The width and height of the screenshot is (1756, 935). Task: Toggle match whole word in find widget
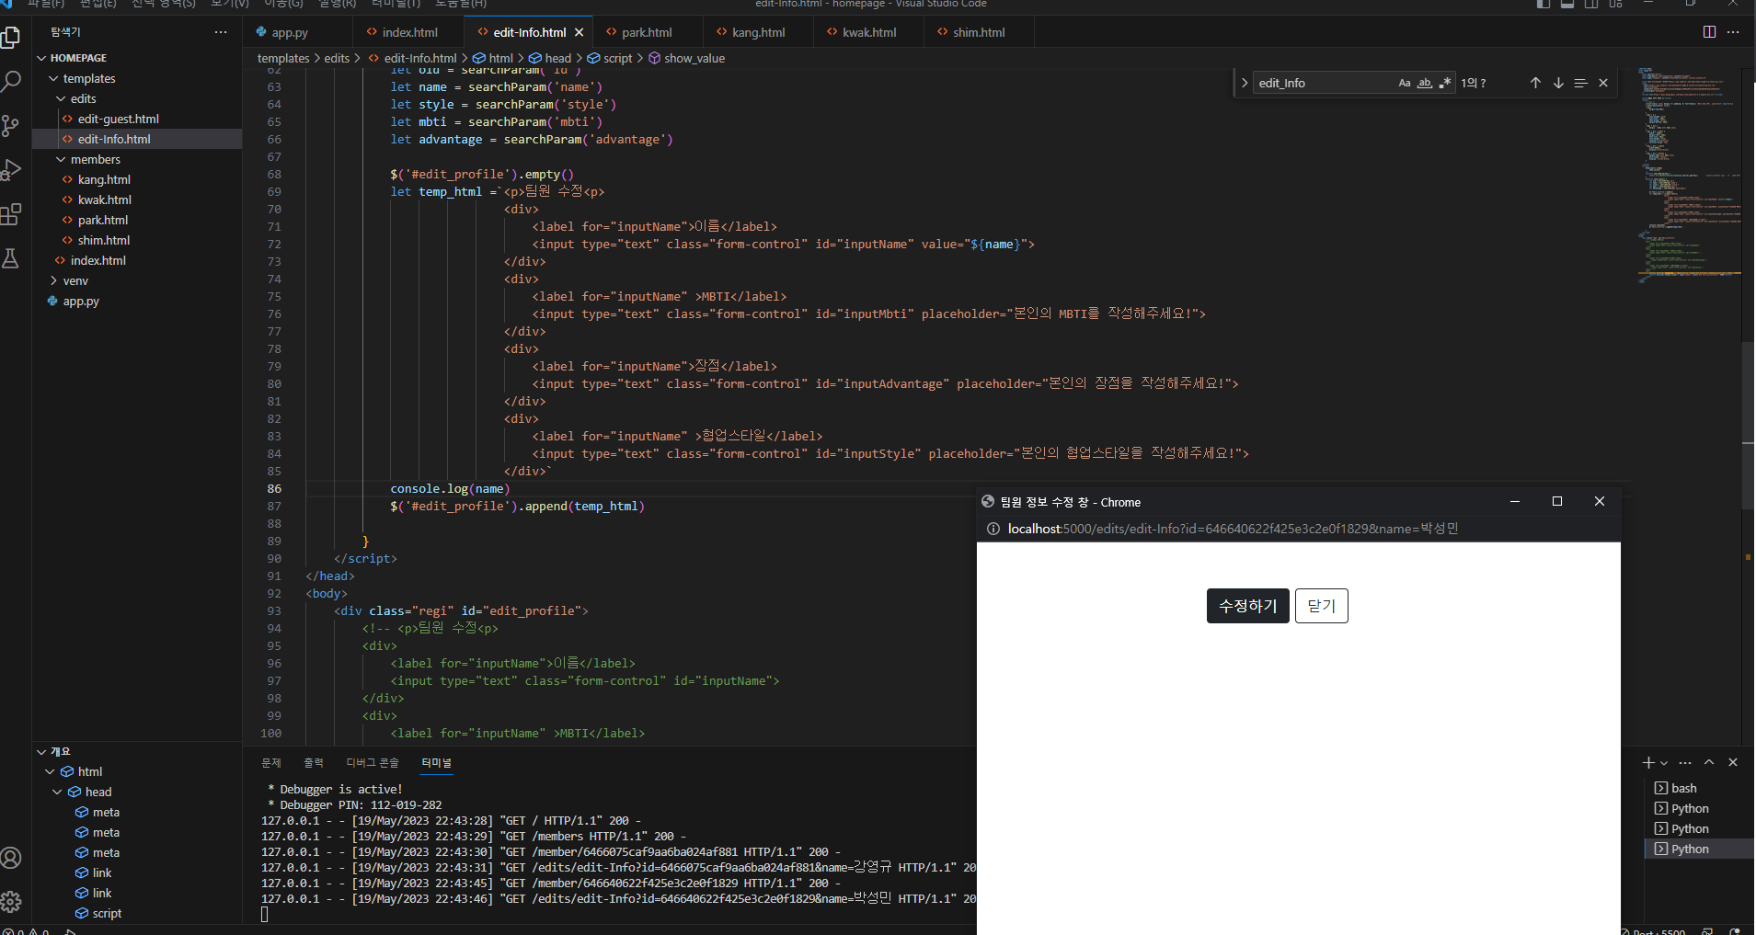click(1425, 83)
